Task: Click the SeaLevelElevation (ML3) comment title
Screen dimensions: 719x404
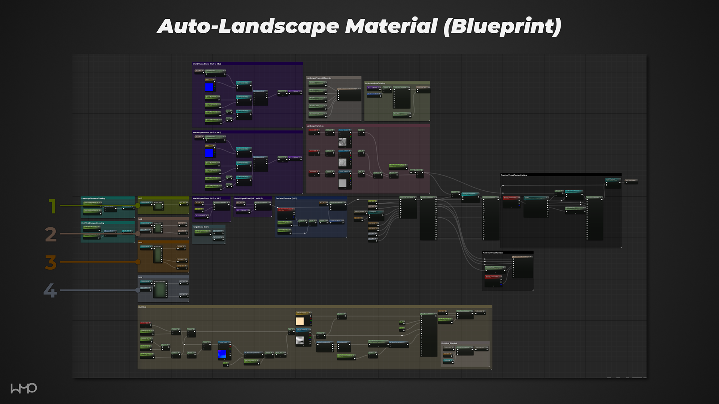Action: point(286,198)
